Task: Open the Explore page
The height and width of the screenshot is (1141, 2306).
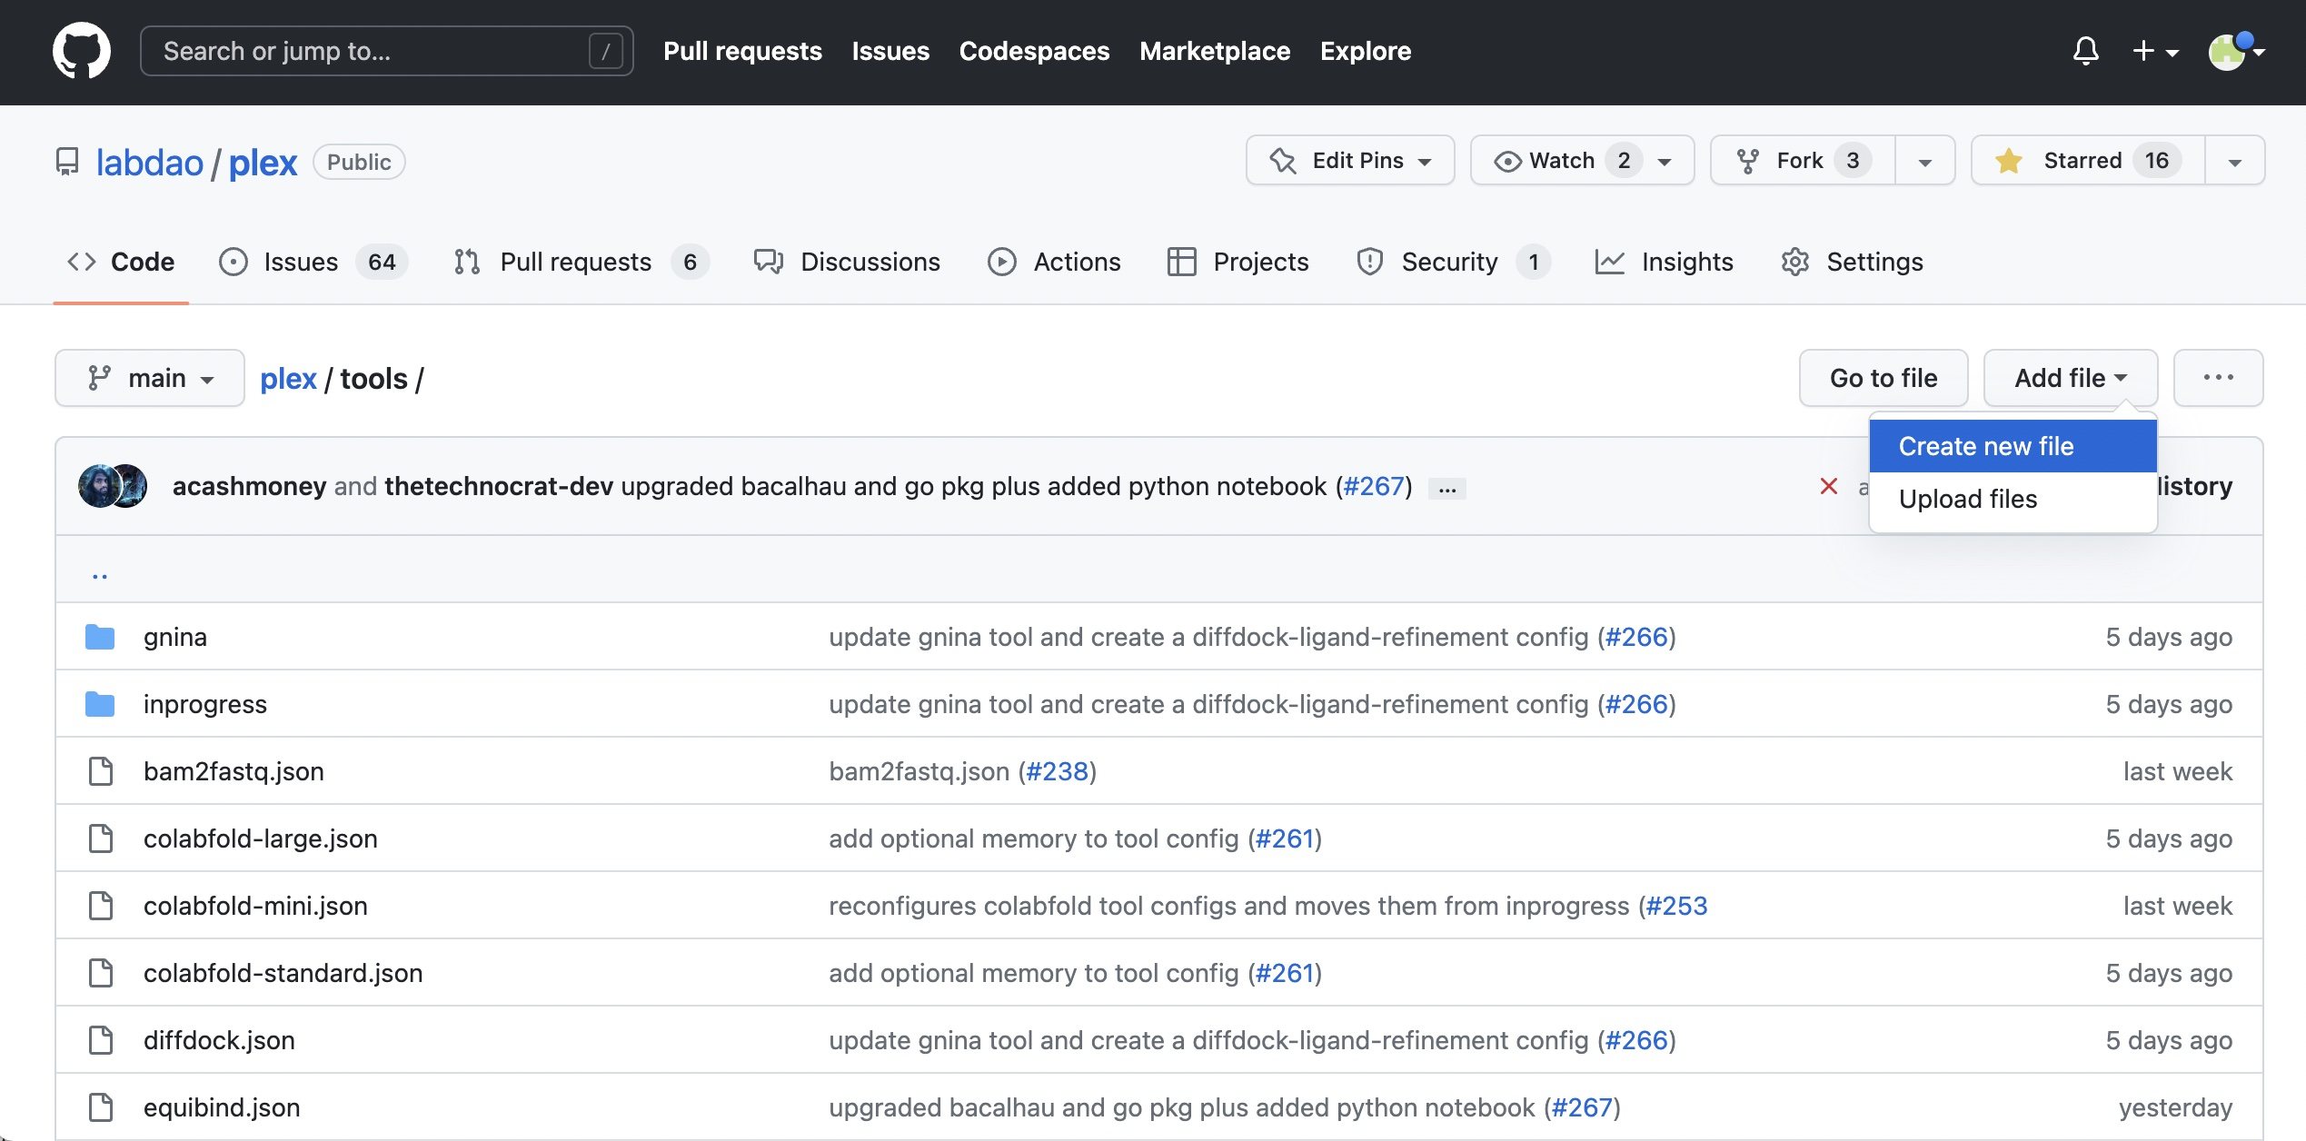Action: point(1366,51)
